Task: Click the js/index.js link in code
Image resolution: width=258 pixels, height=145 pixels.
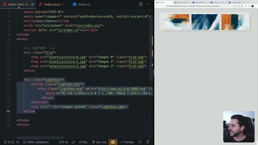Action: 68,30
